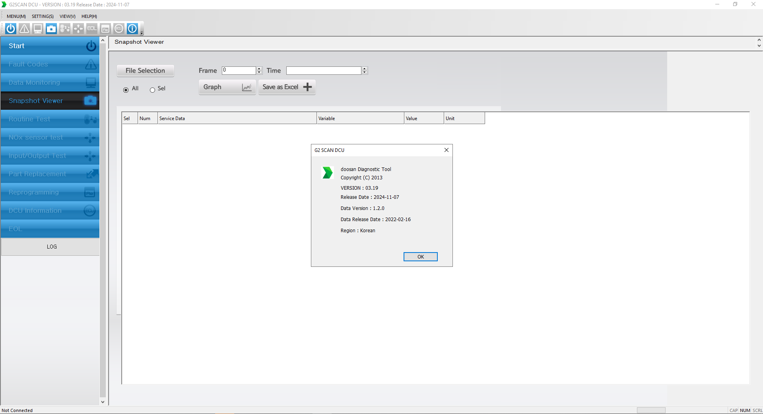Viewport: 763px width, 414px height.
Task: Click the LOG button
Action: point(50,247)
